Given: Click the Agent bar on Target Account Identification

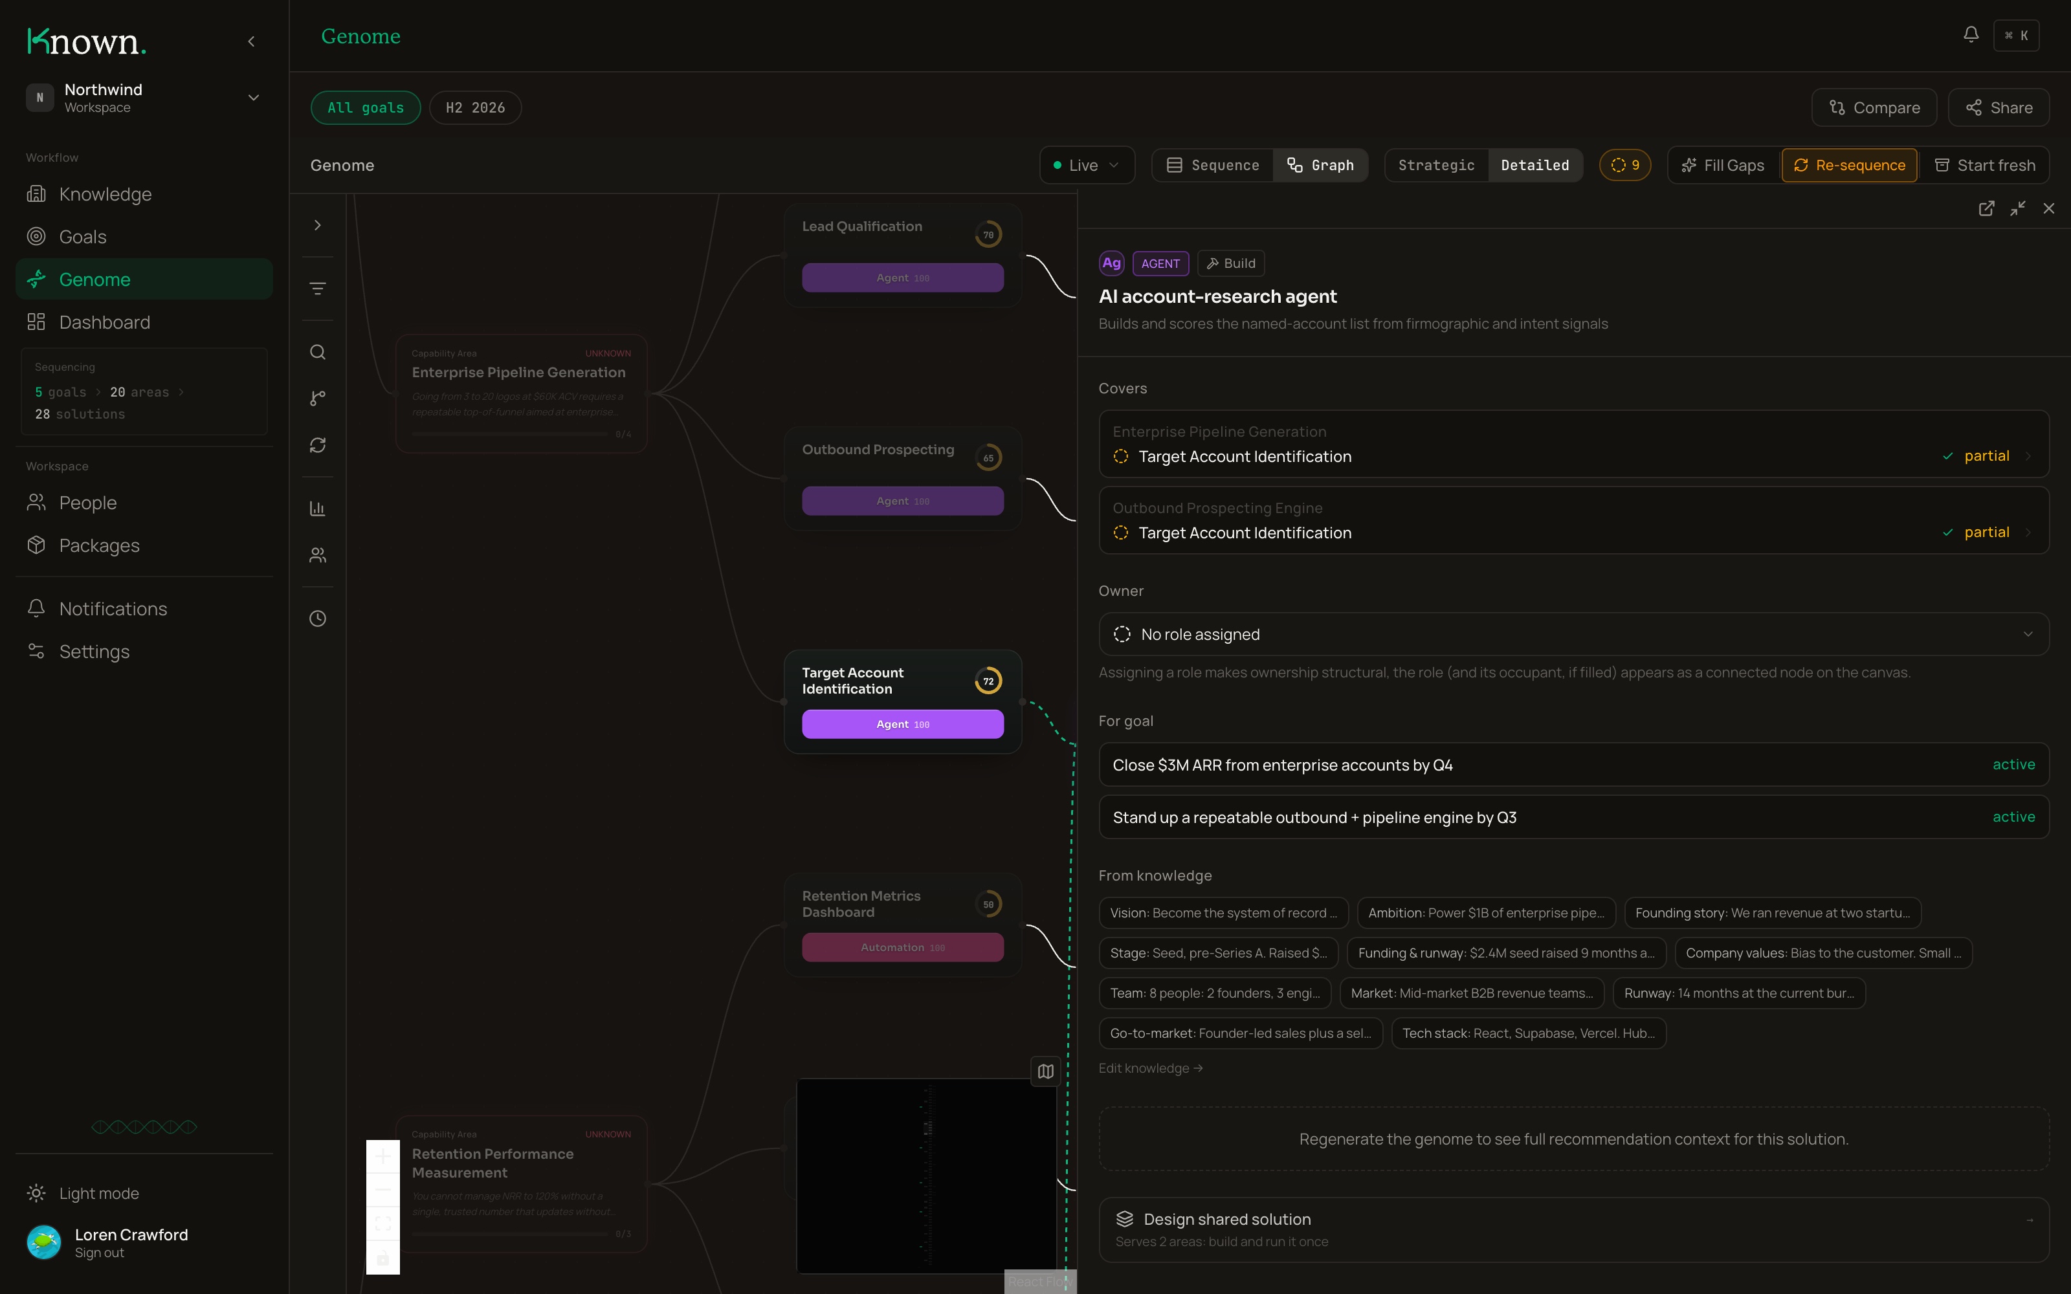Looking at the screenshot, I should [903, 724].
